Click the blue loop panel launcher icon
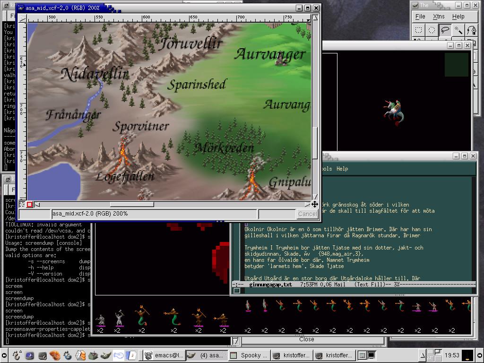484x363 pixels. [x=118, y=355]
